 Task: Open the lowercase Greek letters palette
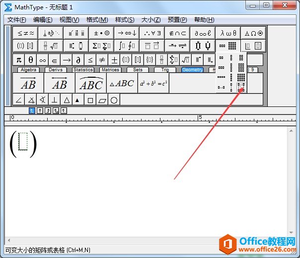(228, 33)
